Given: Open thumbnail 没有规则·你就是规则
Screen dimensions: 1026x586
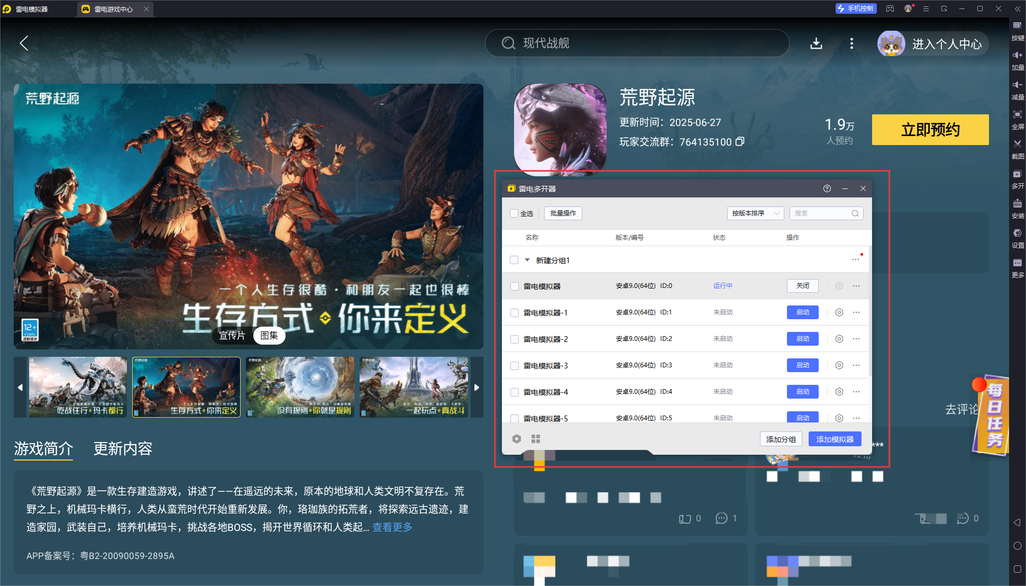Looking at the screenshot, I should [x=300, y=387].
